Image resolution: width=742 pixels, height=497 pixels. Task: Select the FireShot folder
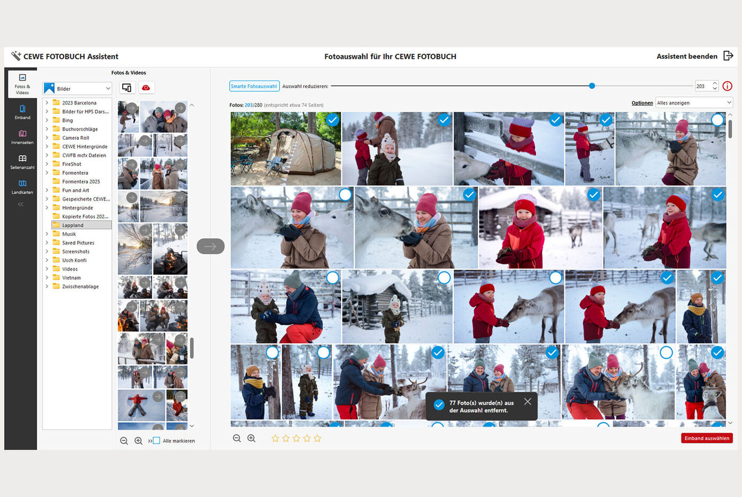(72, 164)
